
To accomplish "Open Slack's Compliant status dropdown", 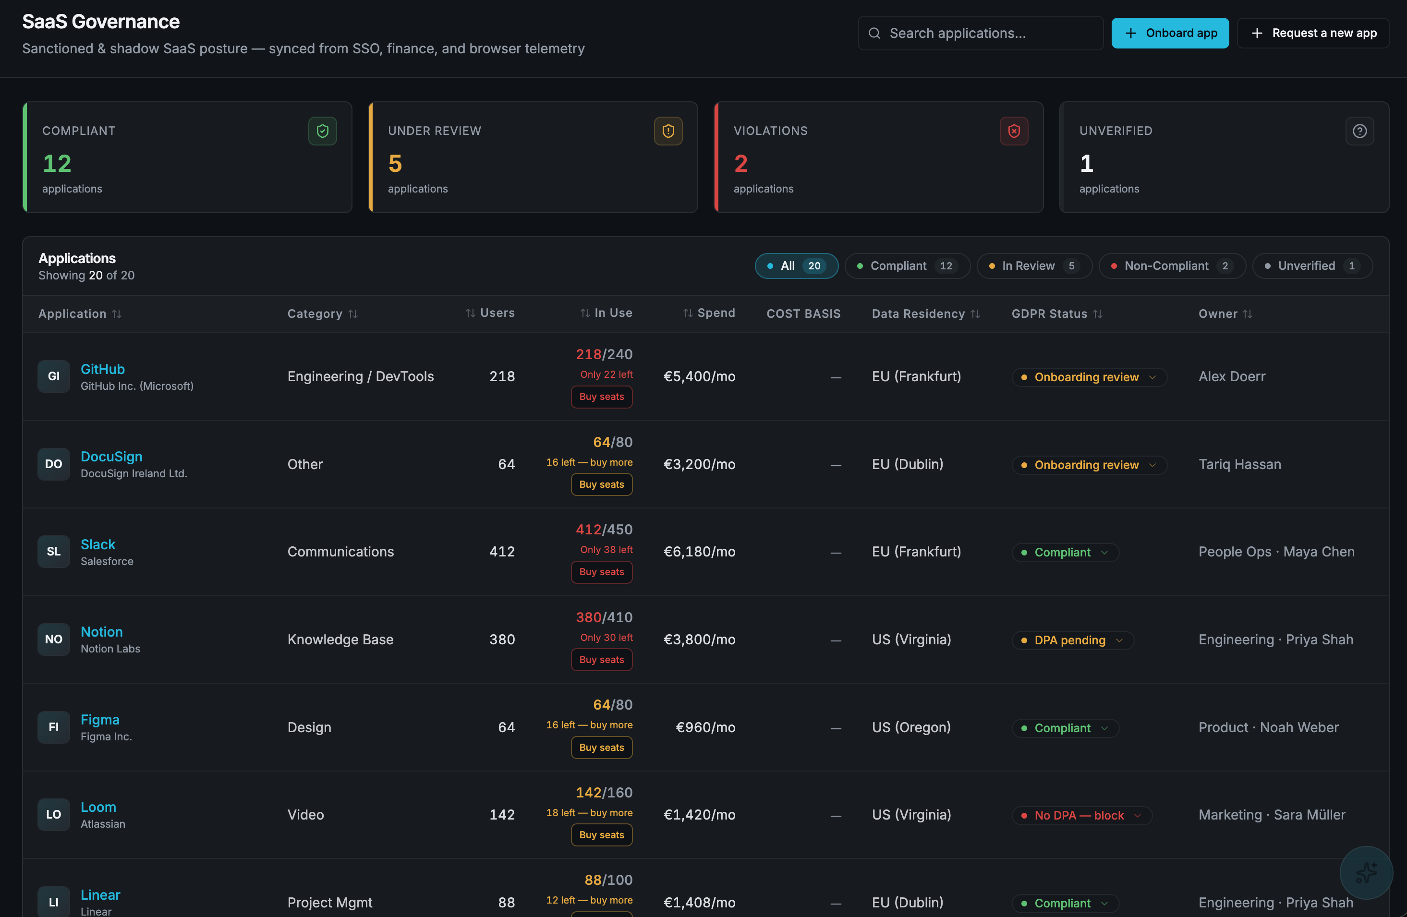I will coord(1065,552).
